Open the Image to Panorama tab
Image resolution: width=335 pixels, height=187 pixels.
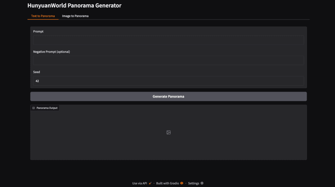click(75, 16)
